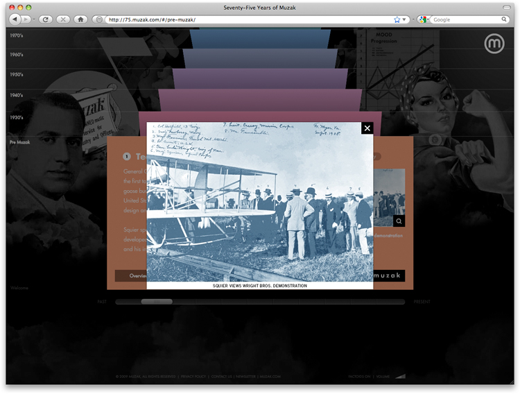Open the Muzak.com footer link
The height and width of the screenshot is (394, 520).
tap(270, 377)
